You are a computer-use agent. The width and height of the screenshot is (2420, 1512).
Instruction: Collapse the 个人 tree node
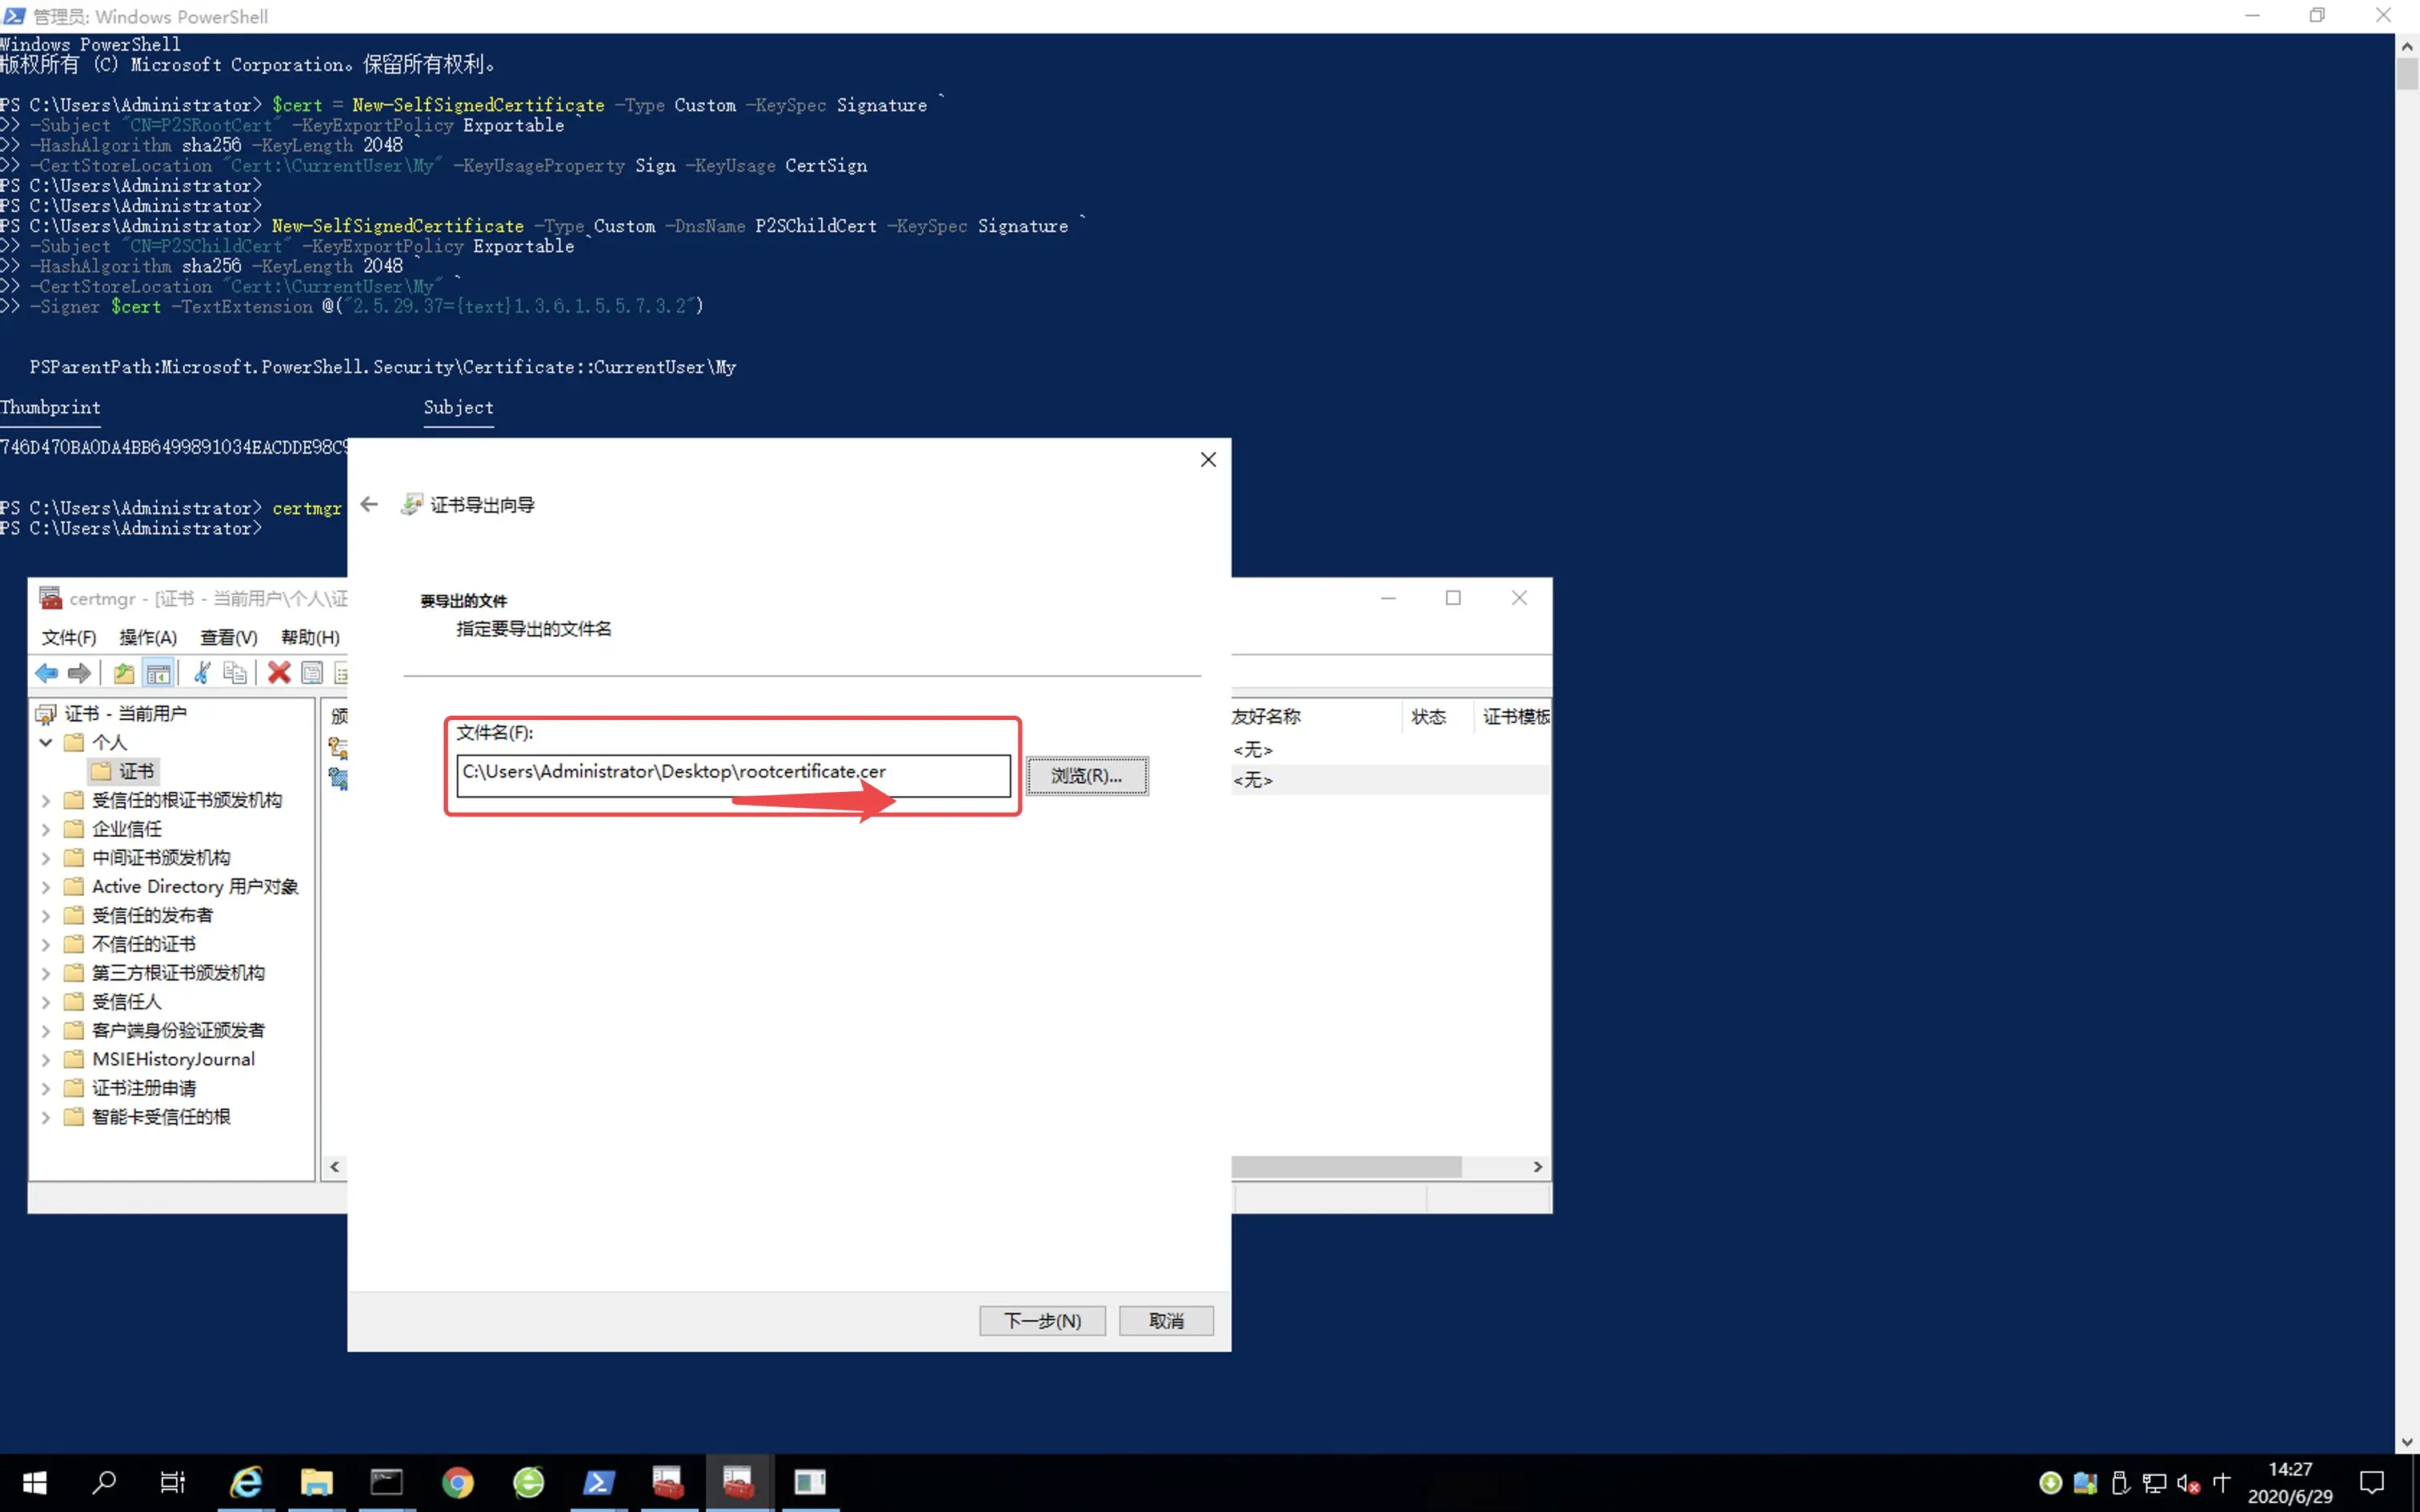[x=46, y=742]
